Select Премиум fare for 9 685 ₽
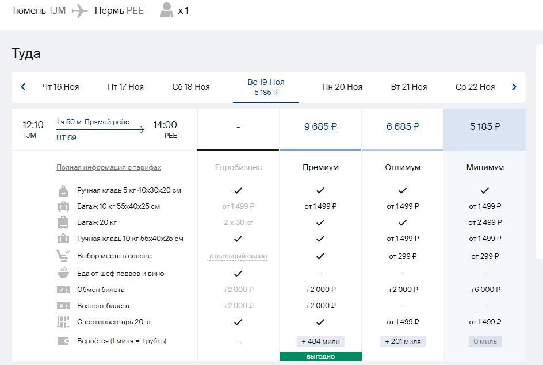 click(x=320, y=126)
